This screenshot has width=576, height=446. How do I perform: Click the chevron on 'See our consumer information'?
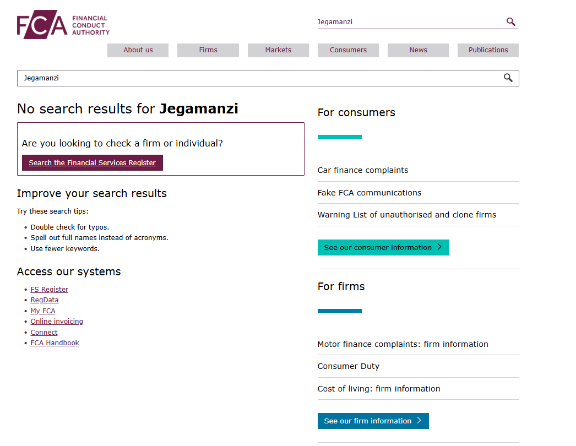(439, 247)
